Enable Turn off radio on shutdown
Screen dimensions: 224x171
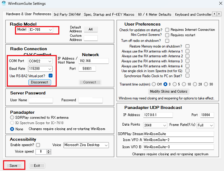167,40
